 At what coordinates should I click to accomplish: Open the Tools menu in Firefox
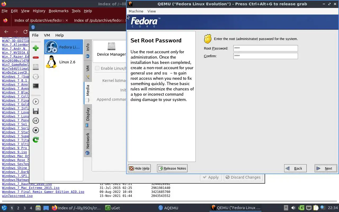point(76,11)
